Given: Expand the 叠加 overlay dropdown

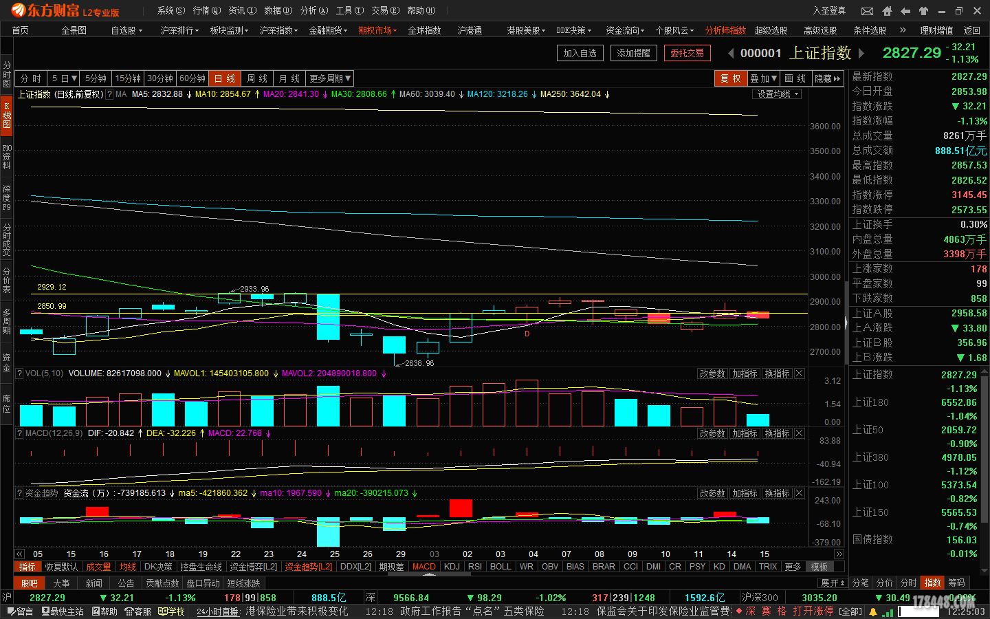Looking at the screenshot, I should click(x=763, y=78).
